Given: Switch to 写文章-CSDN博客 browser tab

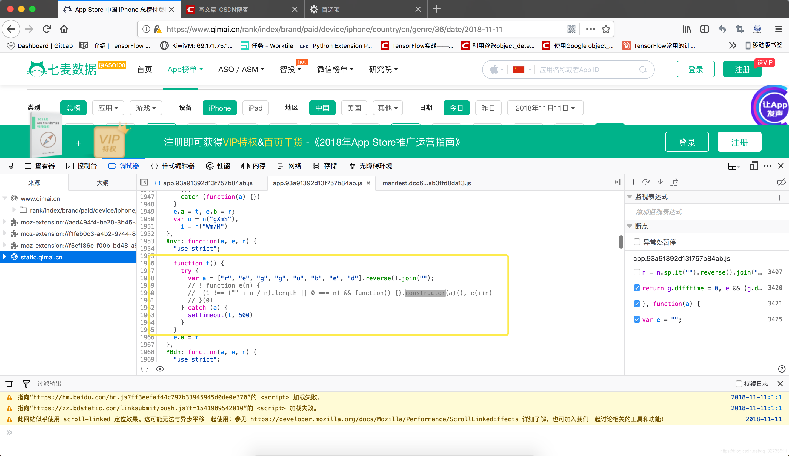Looking at the screenshot, I should click(242, 9).
